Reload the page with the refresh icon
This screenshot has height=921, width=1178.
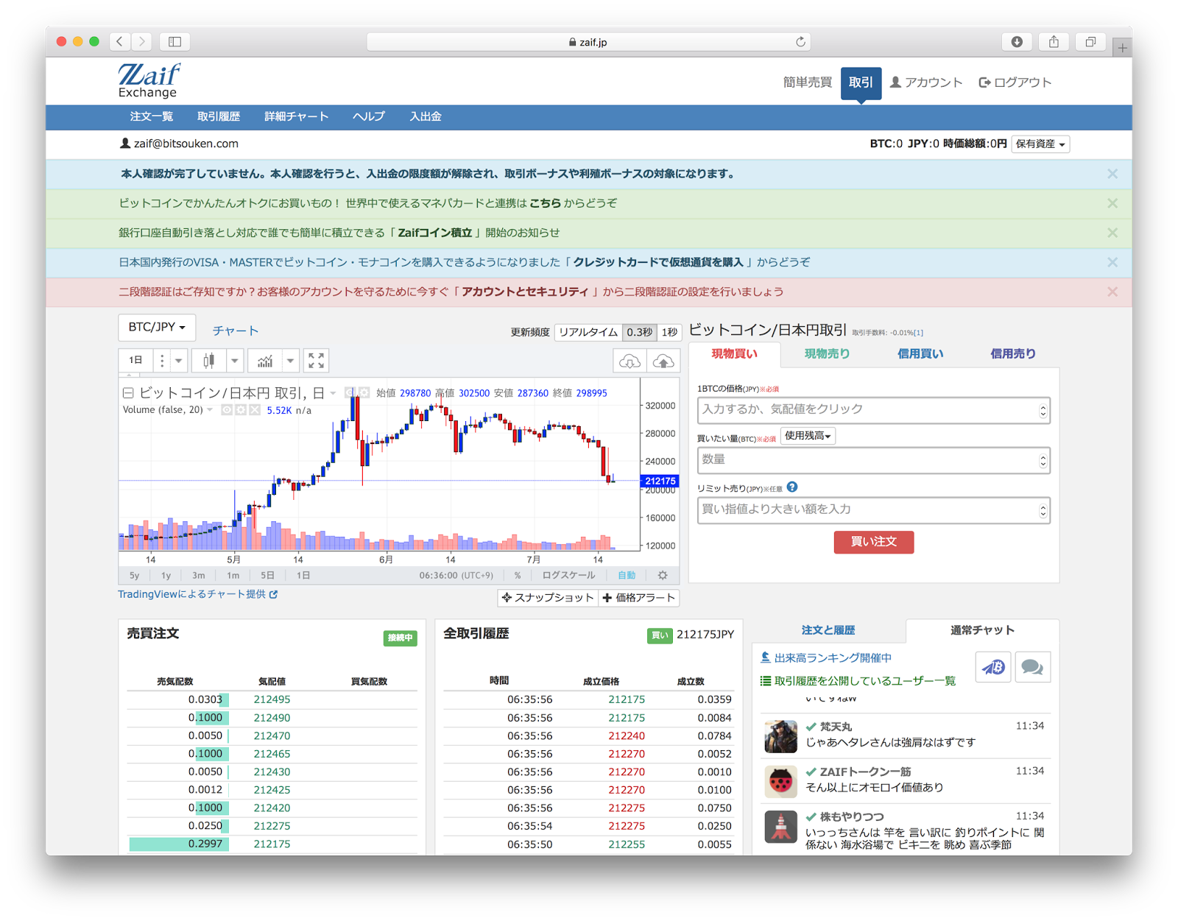coord(800,42)
